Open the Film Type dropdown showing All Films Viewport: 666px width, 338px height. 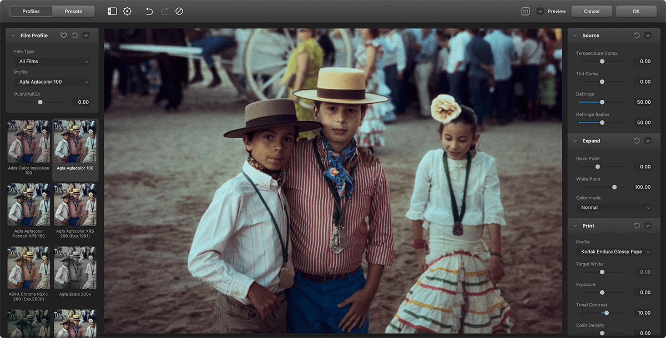(x=52, y=62)
